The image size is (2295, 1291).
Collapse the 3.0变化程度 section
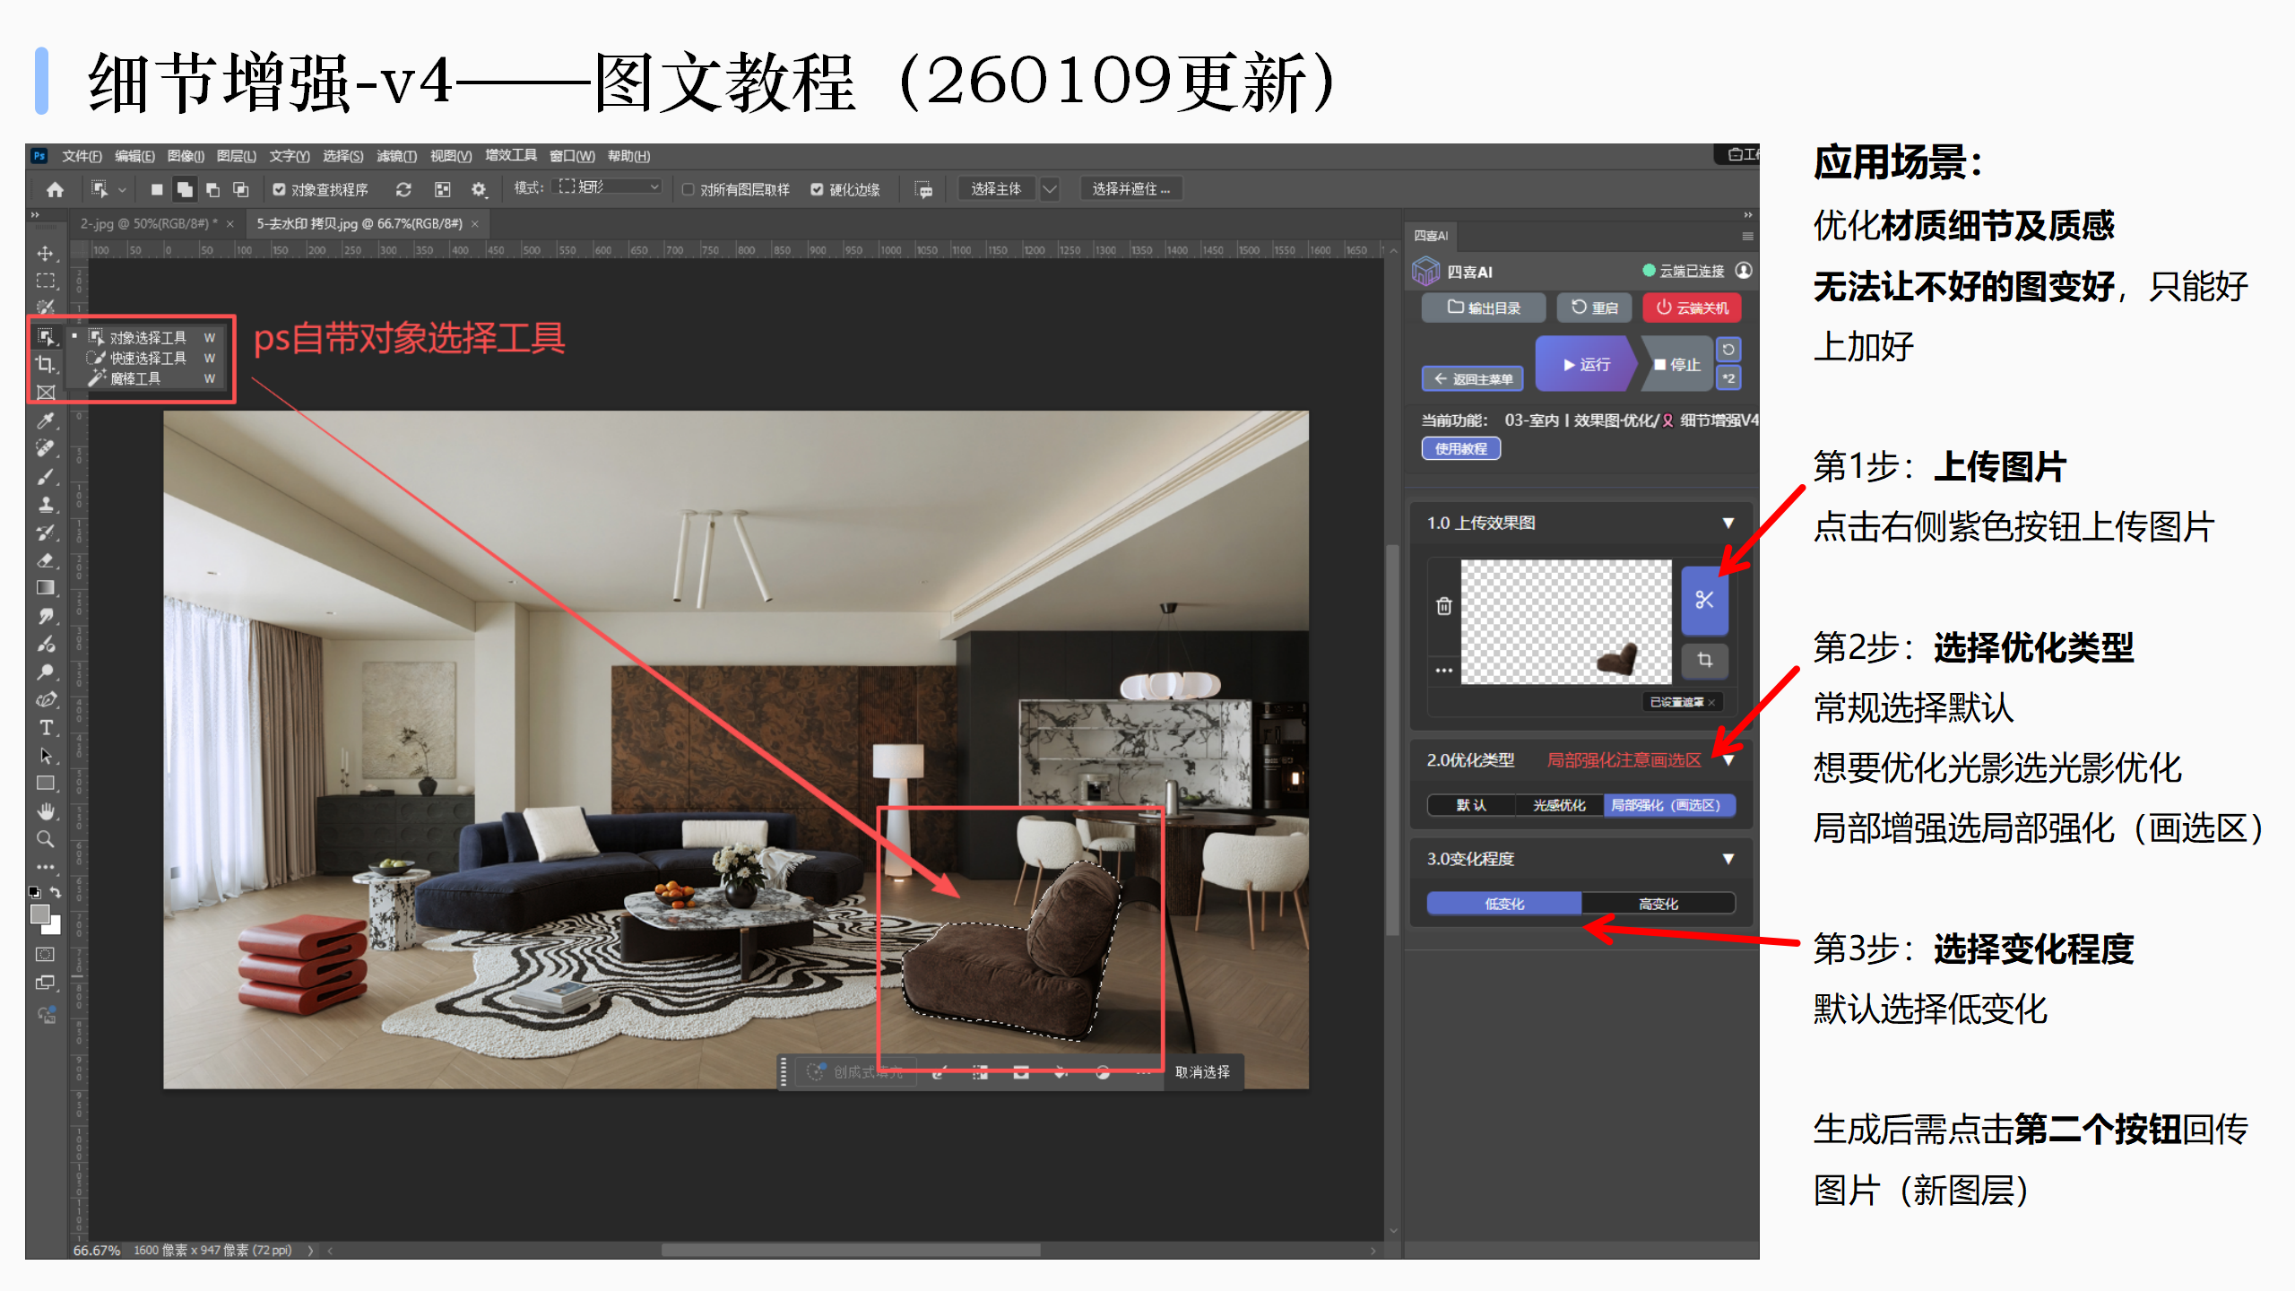pos(1728,859)
